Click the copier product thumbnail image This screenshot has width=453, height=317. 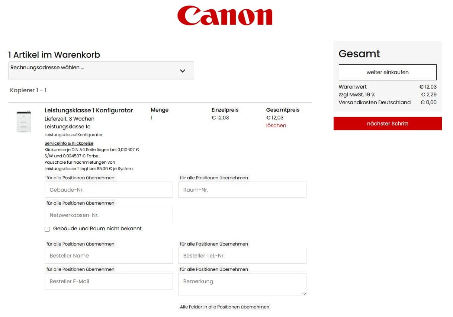click(24, 121)
